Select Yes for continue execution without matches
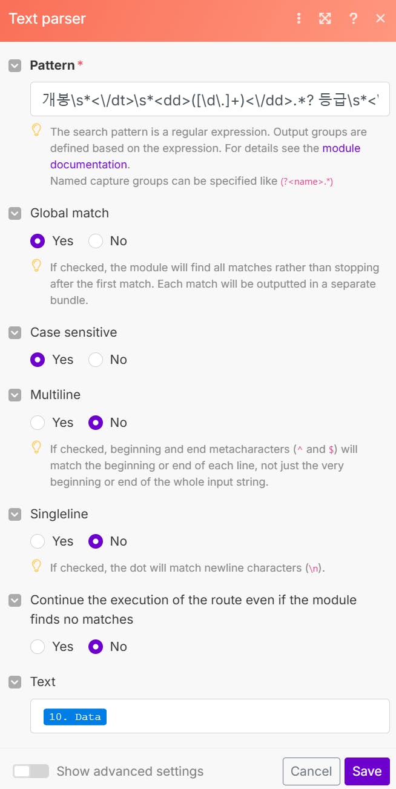Screen dimensions: 396x789 tap(38, 647)
